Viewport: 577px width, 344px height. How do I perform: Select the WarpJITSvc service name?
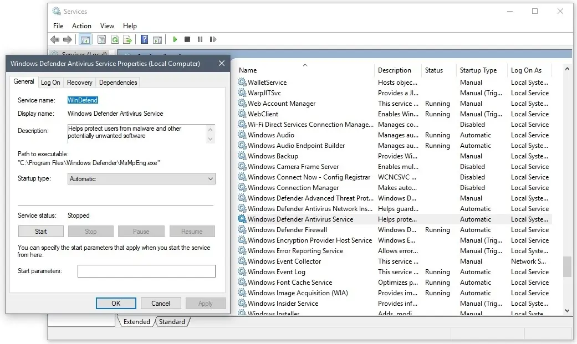(x=264, y=93)
